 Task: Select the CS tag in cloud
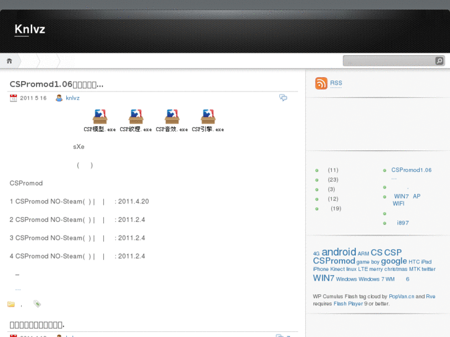[x=376, y=252]
